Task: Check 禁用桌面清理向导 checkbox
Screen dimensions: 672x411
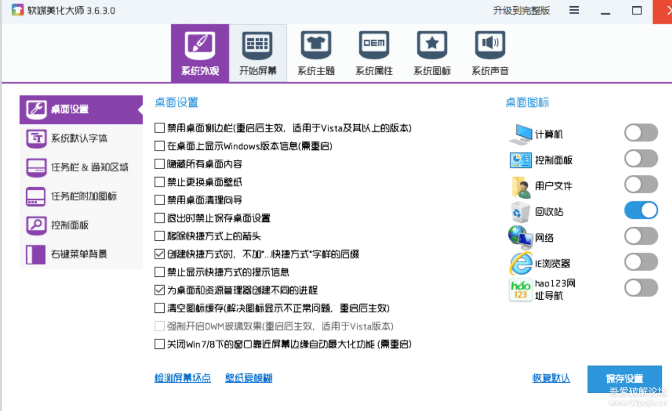Action: [x=160, y=200]
